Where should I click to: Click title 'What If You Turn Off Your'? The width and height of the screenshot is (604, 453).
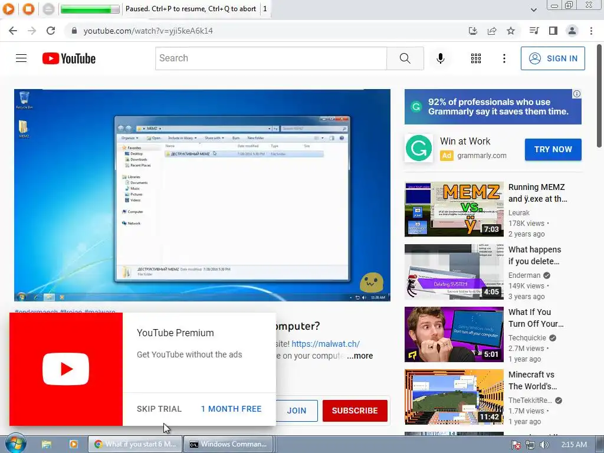(536, 318)
